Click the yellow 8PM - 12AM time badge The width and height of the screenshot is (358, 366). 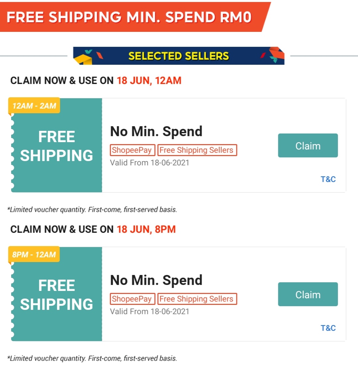[34, 255]
